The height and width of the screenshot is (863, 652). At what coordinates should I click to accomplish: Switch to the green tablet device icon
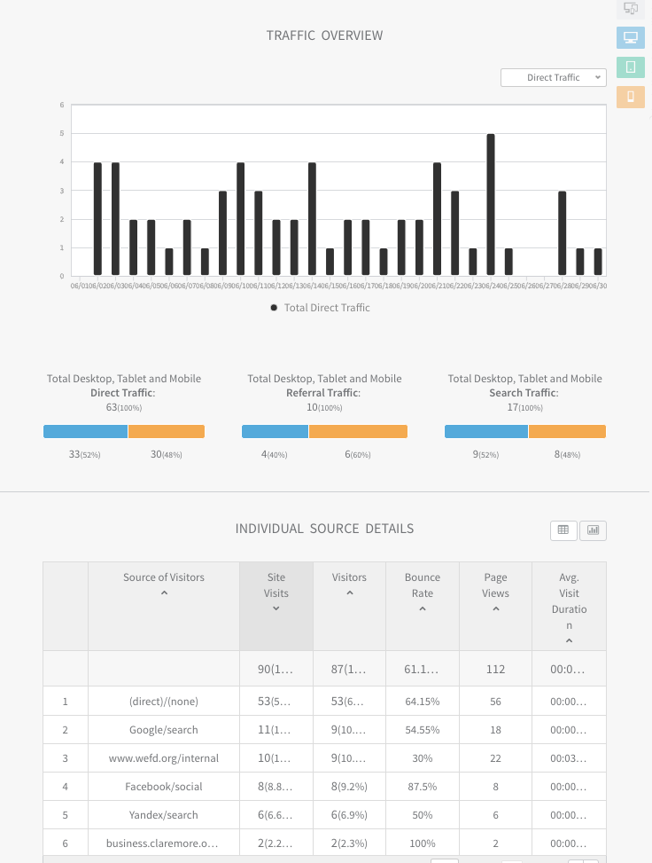point(631,67)
